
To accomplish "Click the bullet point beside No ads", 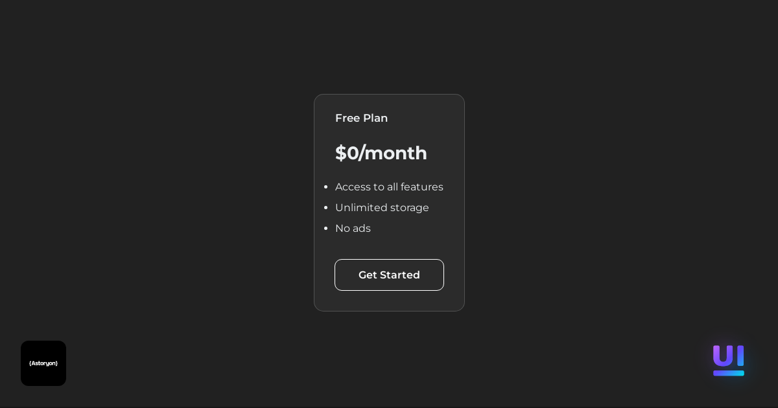I will (x=326, y=228).
